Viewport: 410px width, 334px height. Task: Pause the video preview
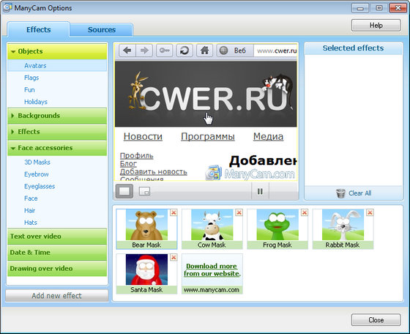(x=260, y=191)
